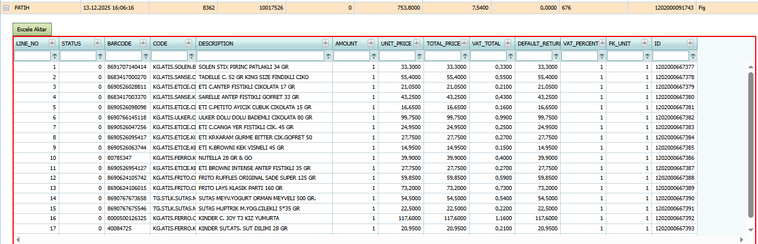Click the horizontal scrollbar left arrow
758x244 pixels.
coord(18,239)
